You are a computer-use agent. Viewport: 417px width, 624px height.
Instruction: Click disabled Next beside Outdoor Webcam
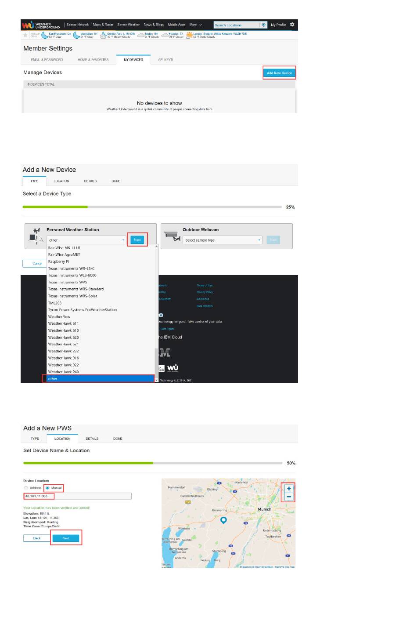273,240
